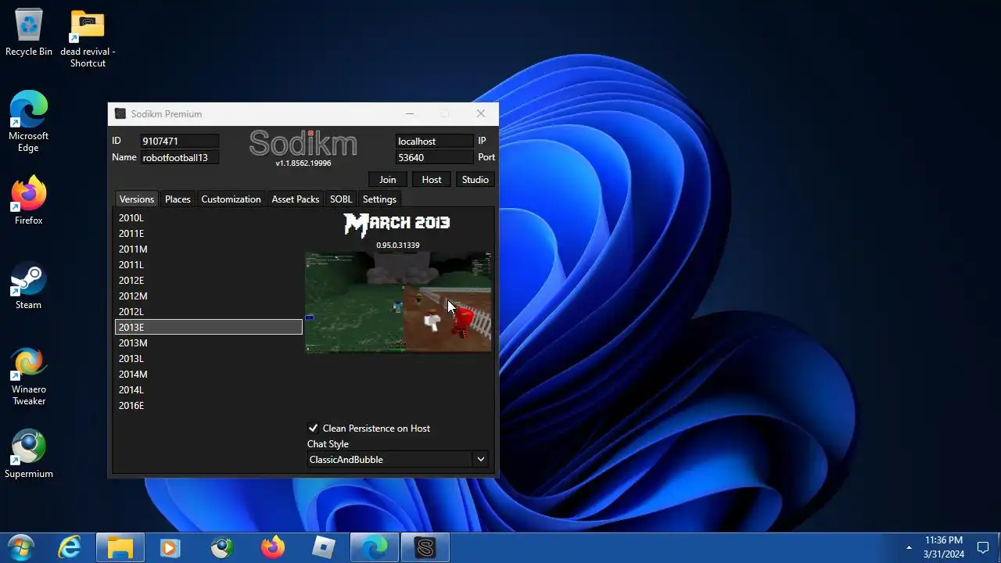Viewport: 1001px width, 563px height.
Task: Open the Roblox Studio taskbar icon
Action: point(324,547)
